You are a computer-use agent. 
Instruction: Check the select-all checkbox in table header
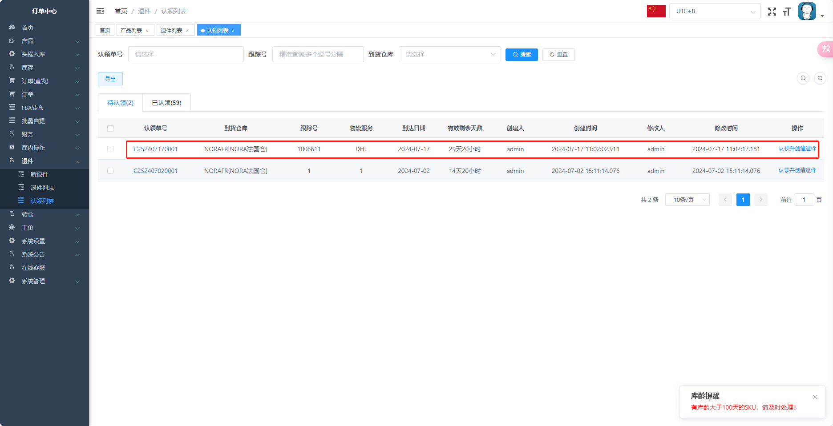click(x=110, y=129)
